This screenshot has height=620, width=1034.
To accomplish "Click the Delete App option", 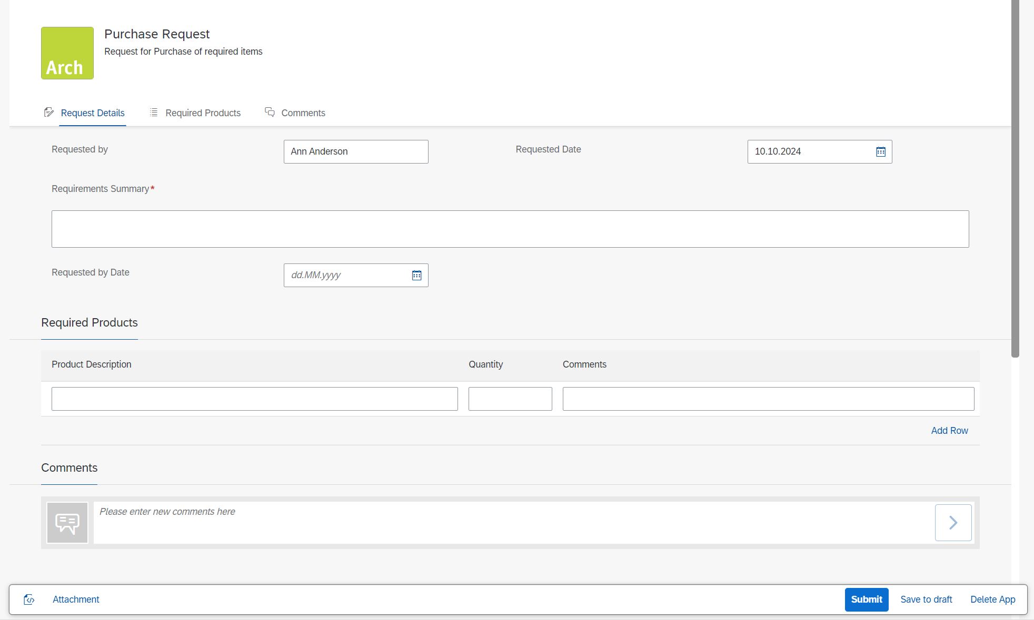I will click(x=993, y=599).
